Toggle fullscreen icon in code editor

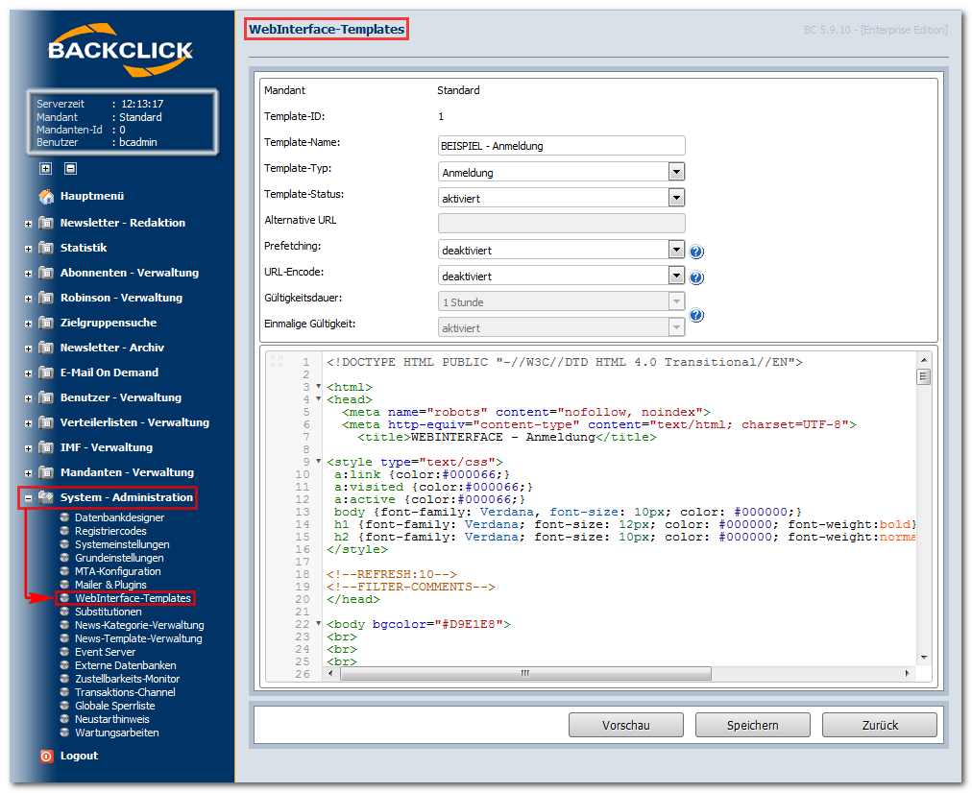277,361
